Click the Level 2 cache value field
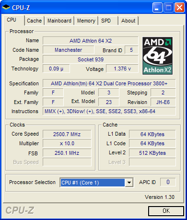 [x=152, y=153]
